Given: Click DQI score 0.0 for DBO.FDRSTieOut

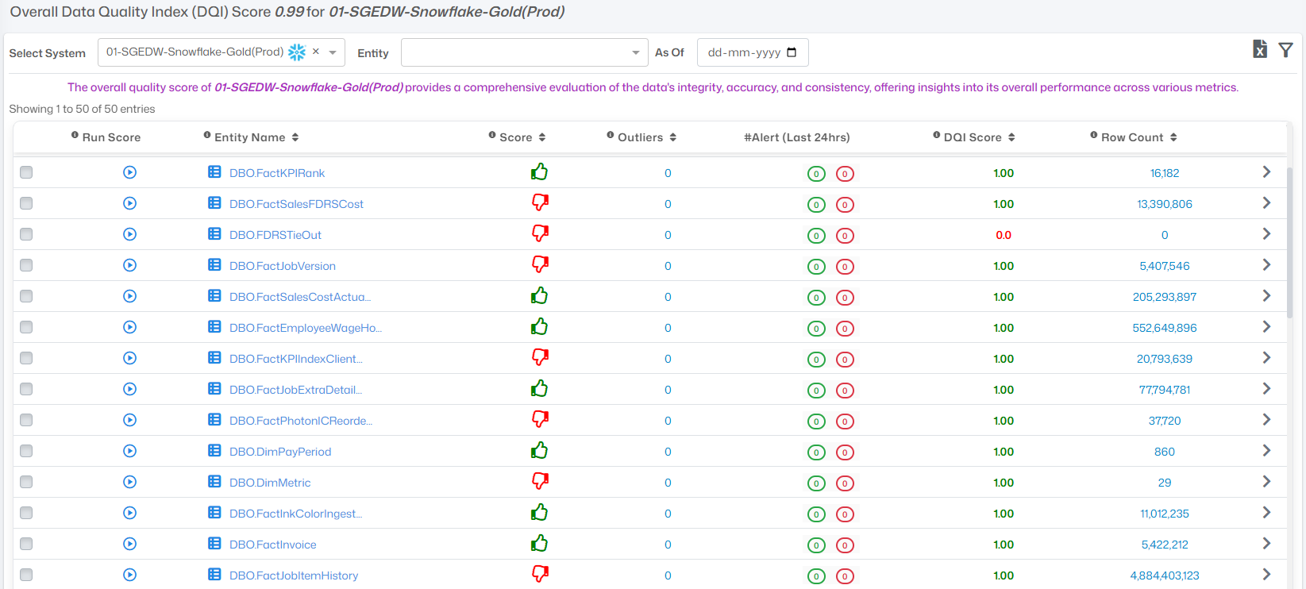Looking at the screenshot, I should 1004,235.
